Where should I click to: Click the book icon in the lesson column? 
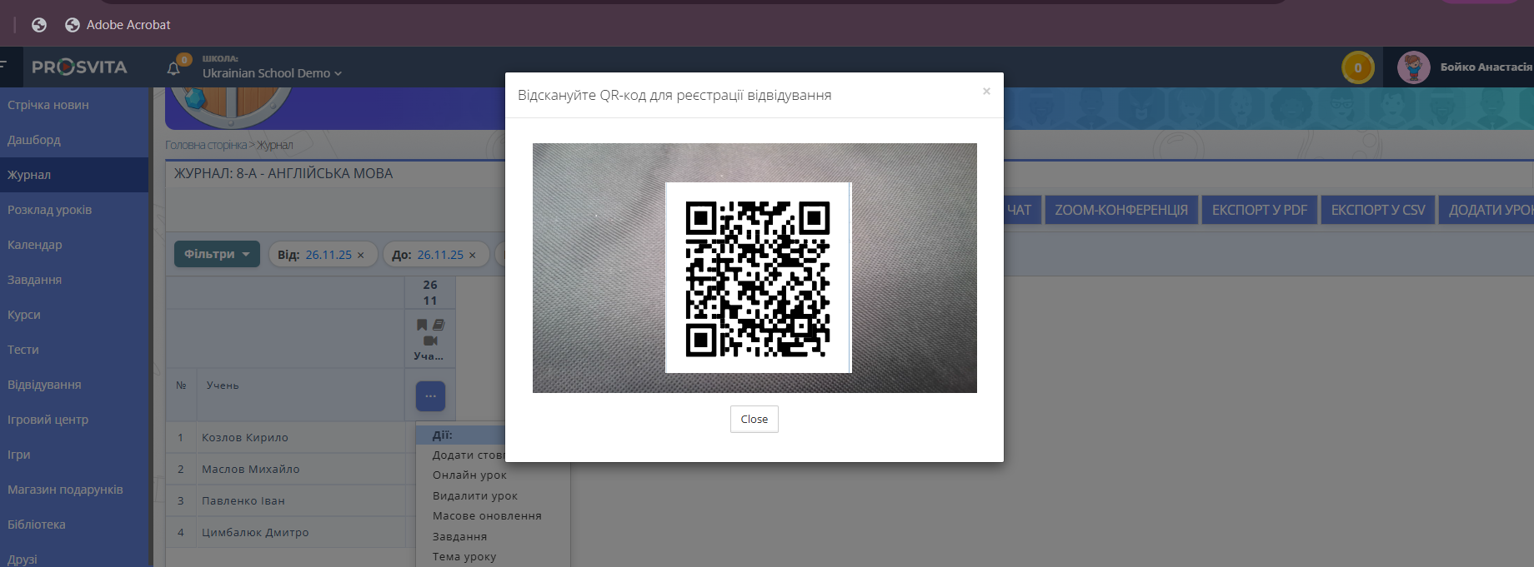click(x=439, y=325)
